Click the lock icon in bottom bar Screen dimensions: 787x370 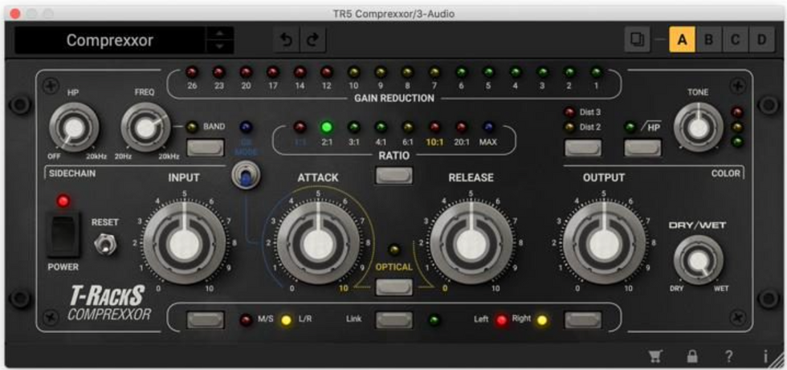[x=692, y=356]
